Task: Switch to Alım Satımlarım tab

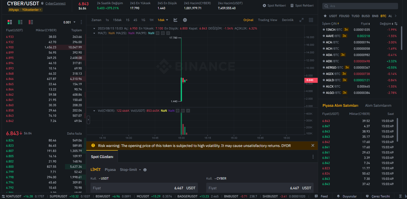Action: 378,105
